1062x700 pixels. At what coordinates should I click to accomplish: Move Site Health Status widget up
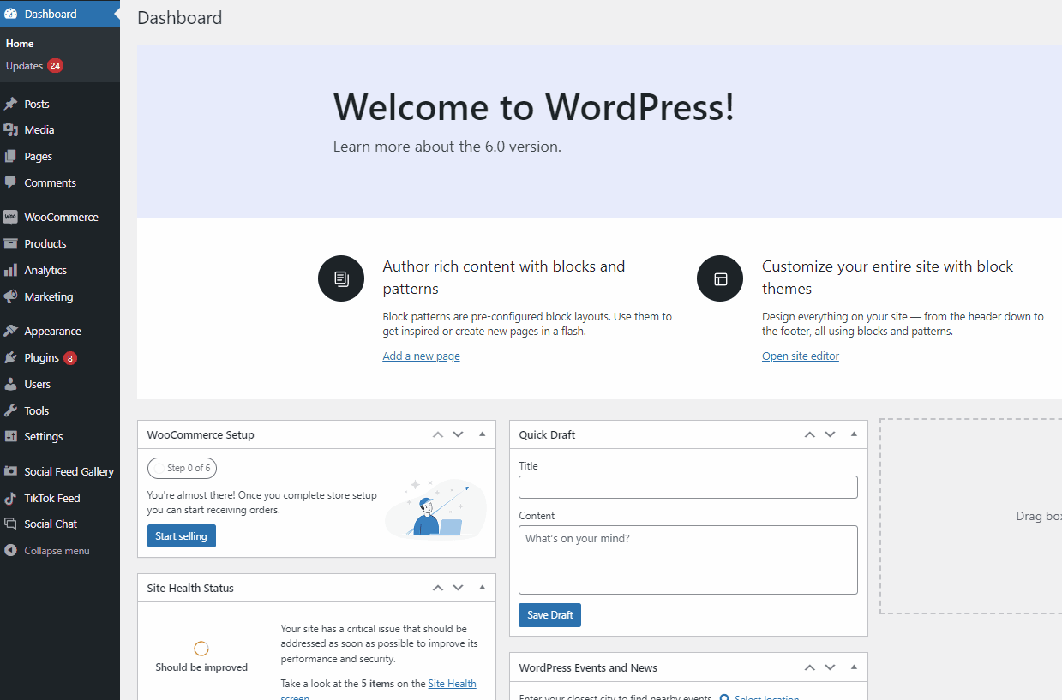tap(438, 588)
